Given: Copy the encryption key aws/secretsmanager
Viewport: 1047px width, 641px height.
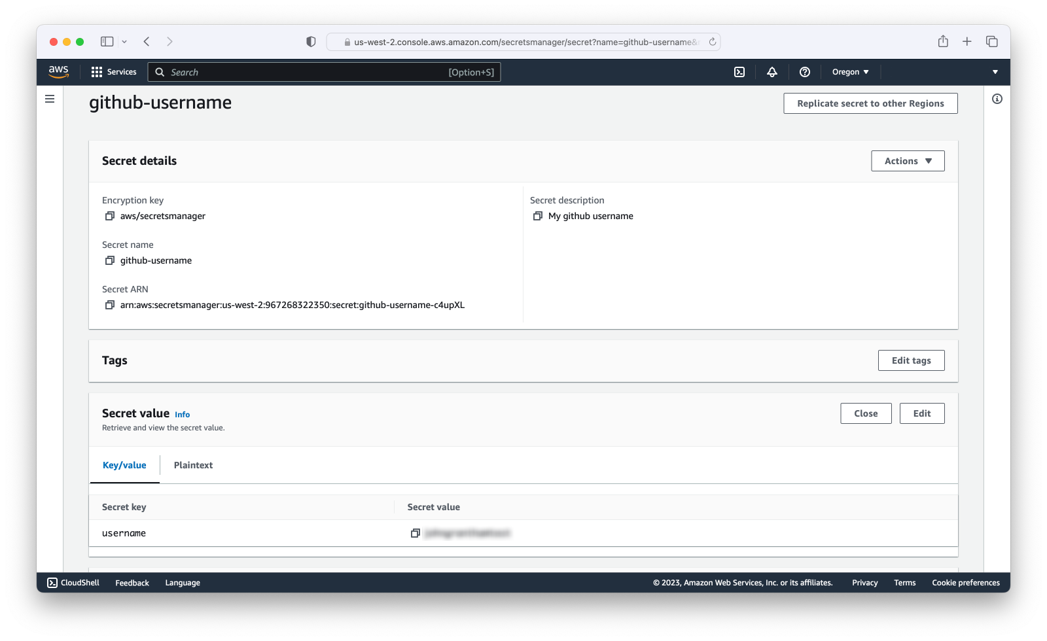Looking at the screenshot, I should point(110,216).
